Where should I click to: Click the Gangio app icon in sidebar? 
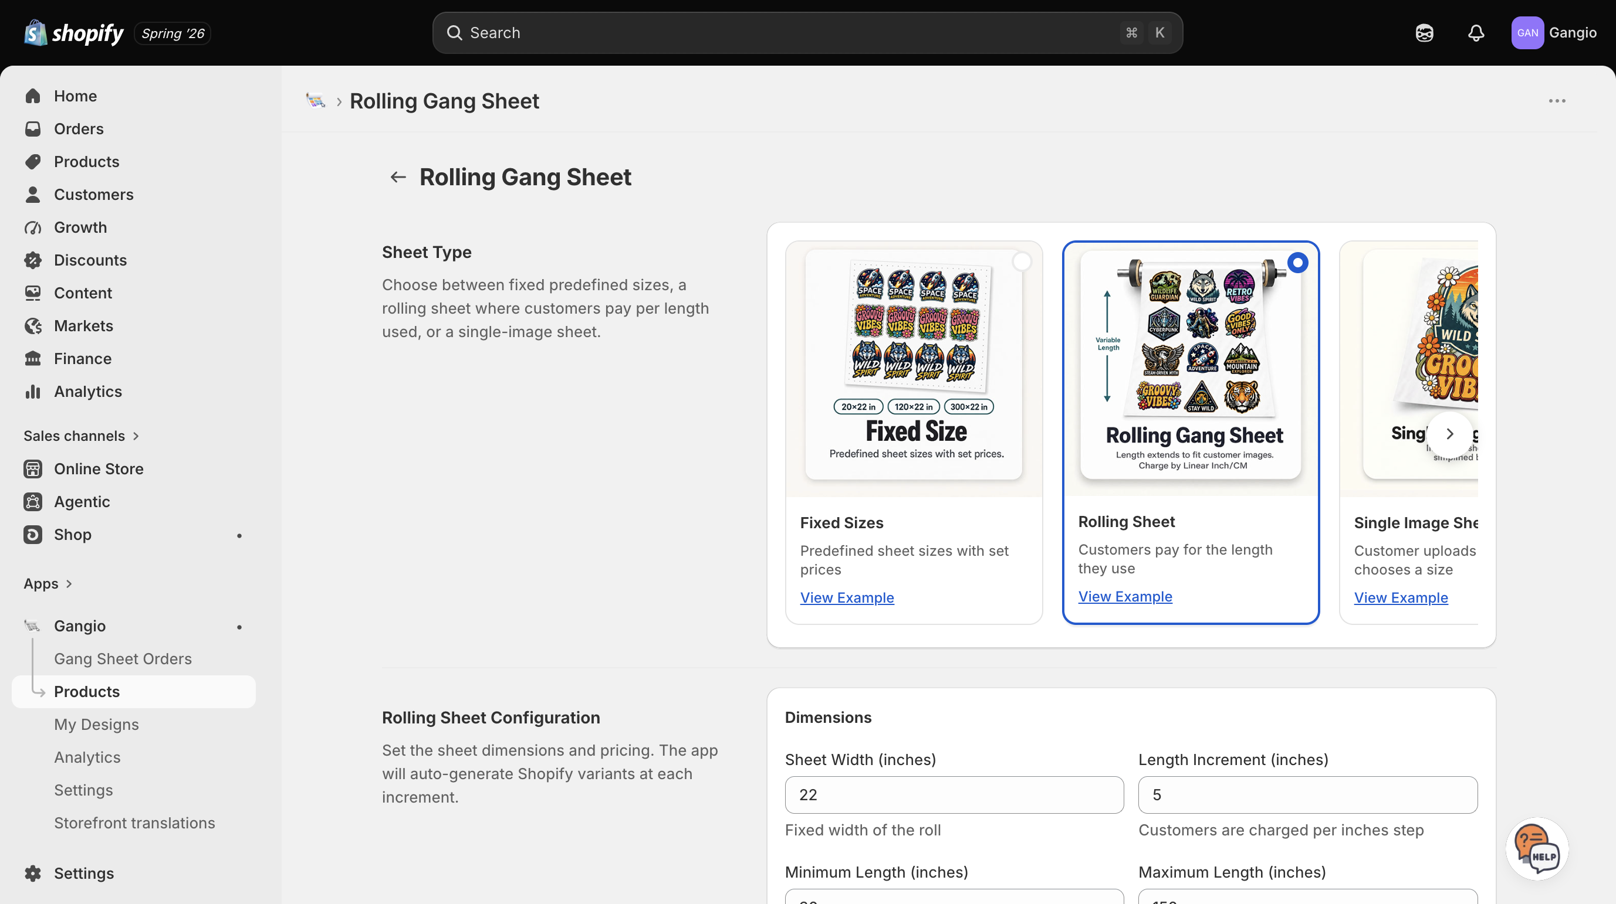32,626
